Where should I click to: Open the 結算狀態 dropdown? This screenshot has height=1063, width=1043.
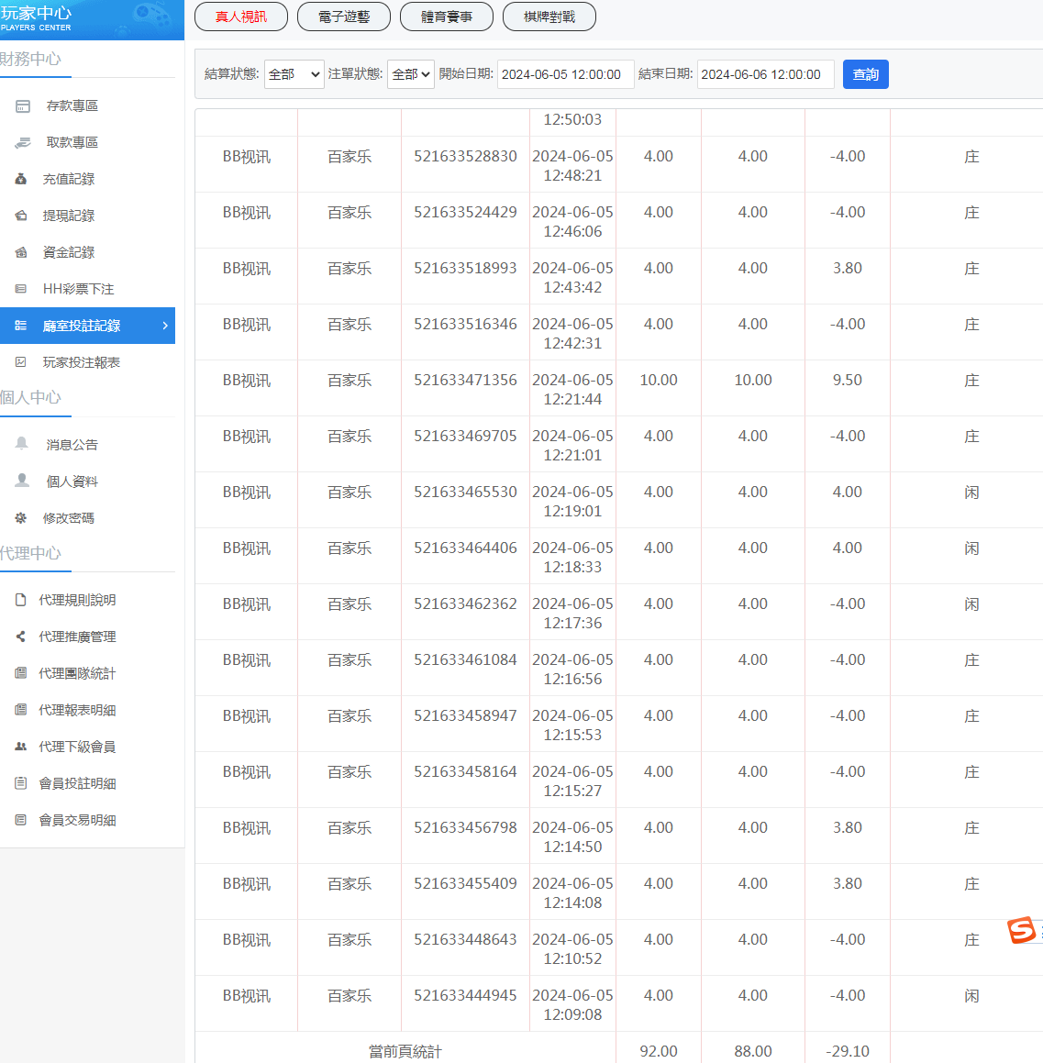(x=294, y=74)
